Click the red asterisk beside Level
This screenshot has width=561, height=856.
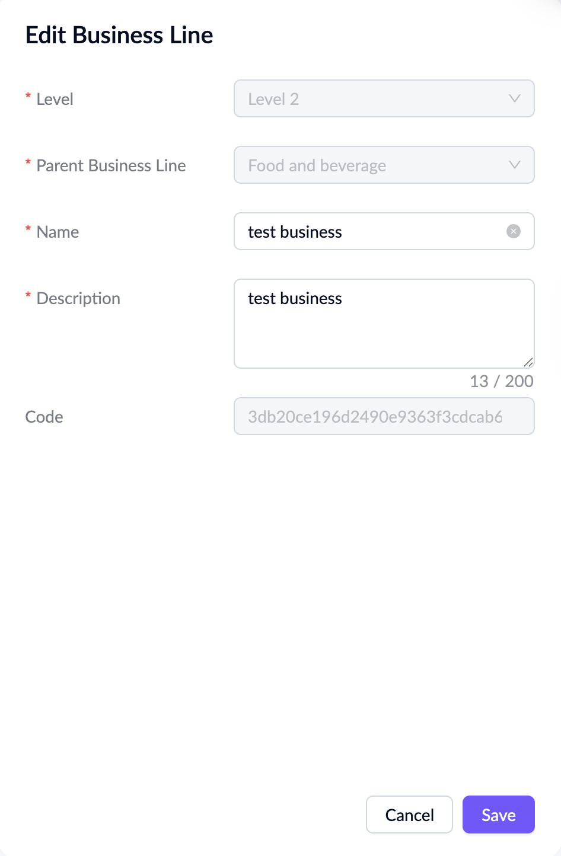point(28,97)
